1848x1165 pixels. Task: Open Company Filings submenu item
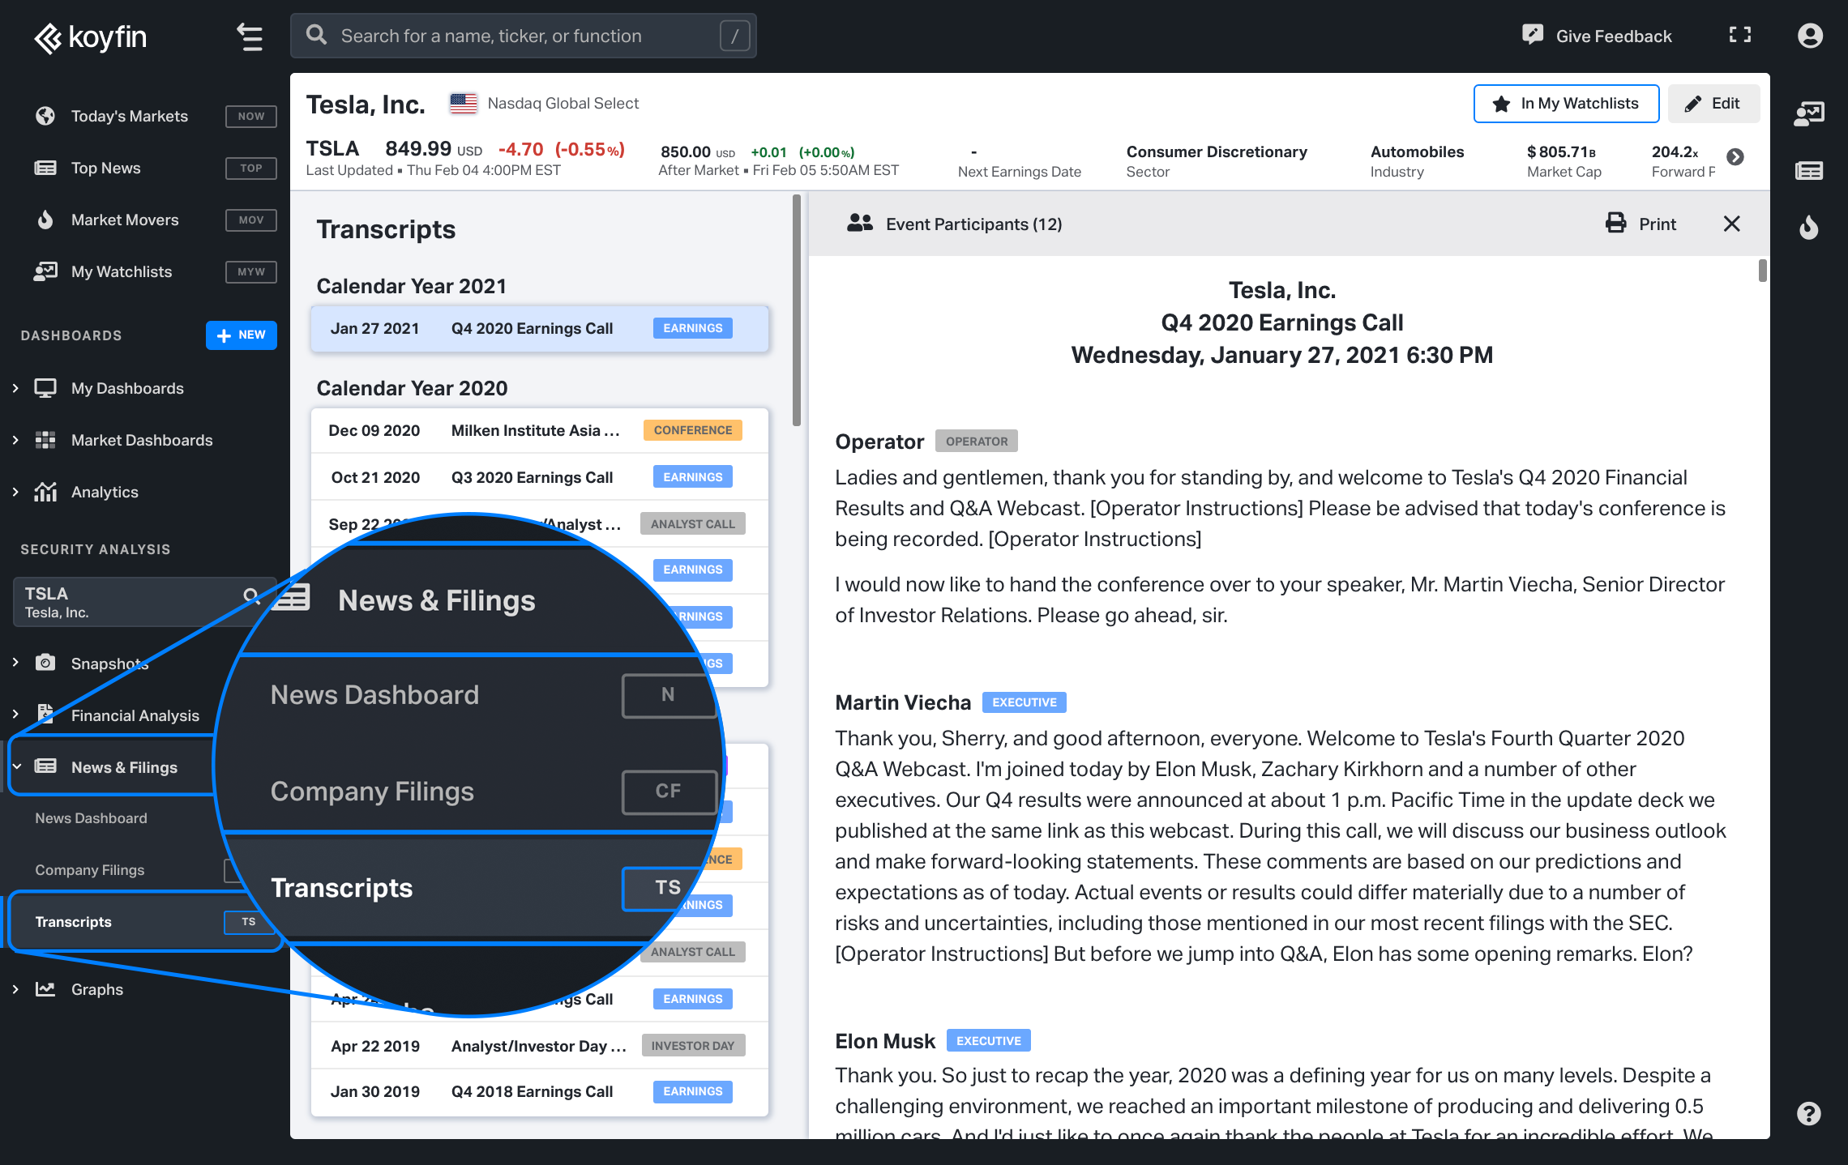click(x=89, y=870)
